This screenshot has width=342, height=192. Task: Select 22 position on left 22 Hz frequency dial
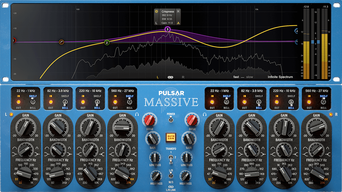[x=21, y=183]
